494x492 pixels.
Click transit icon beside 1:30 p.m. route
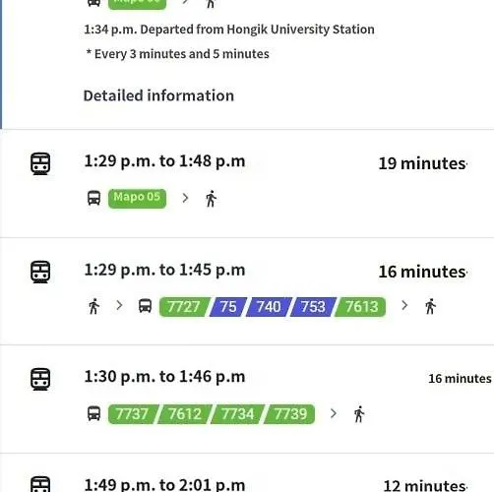tap(40, 379)
